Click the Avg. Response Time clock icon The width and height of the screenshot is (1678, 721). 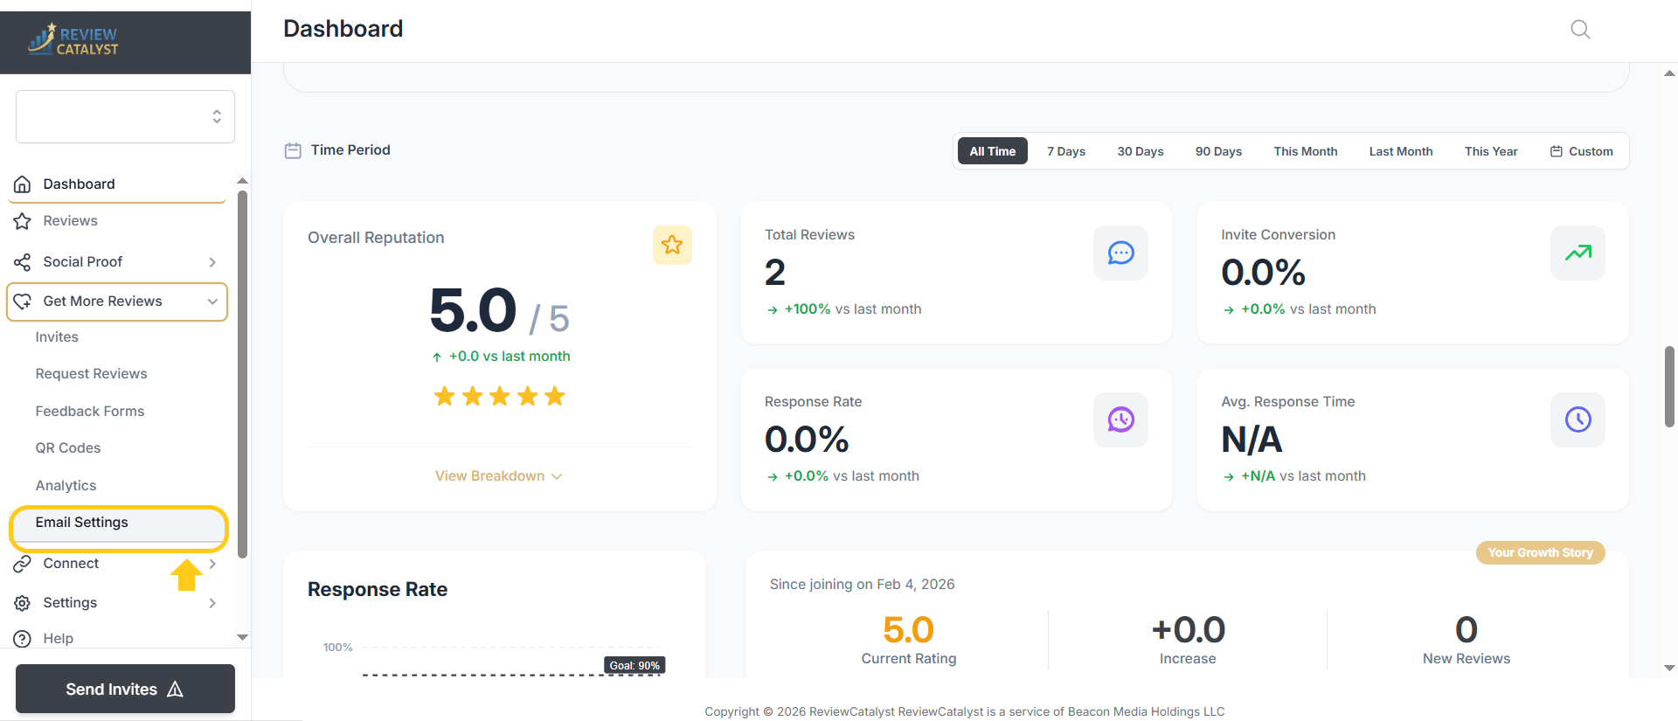(1577, 420)
